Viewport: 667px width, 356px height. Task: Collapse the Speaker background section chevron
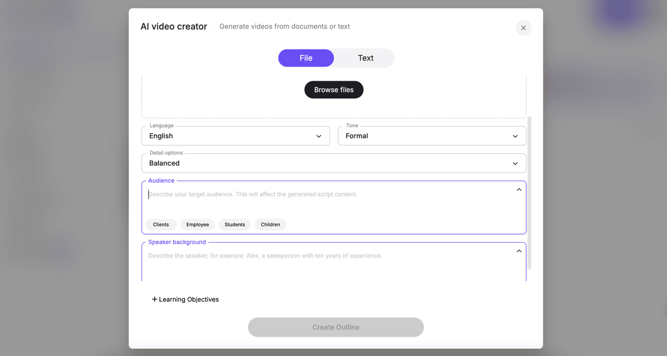pos(519,251)
